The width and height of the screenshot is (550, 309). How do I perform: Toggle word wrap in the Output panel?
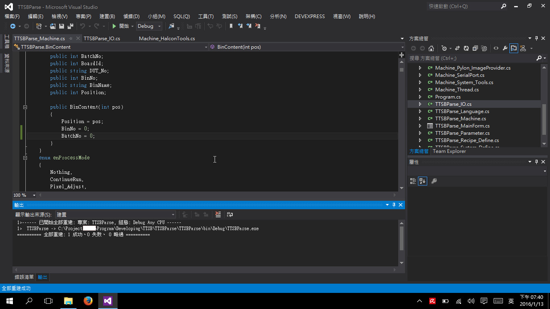[x=230, y=214]
